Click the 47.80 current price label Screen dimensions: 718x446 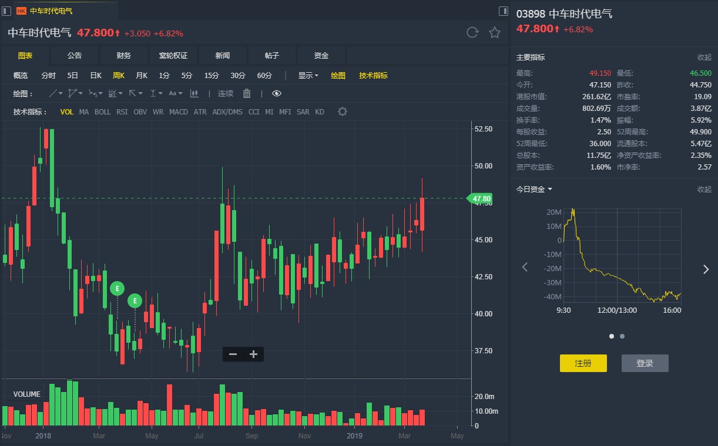pyautogui.click(x=481, y=199)
